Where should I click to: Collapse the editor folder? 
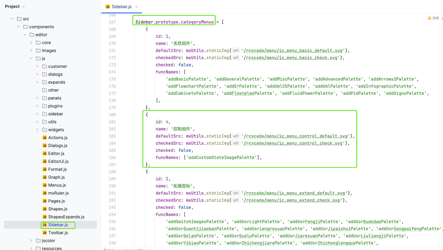coord(25,35)
